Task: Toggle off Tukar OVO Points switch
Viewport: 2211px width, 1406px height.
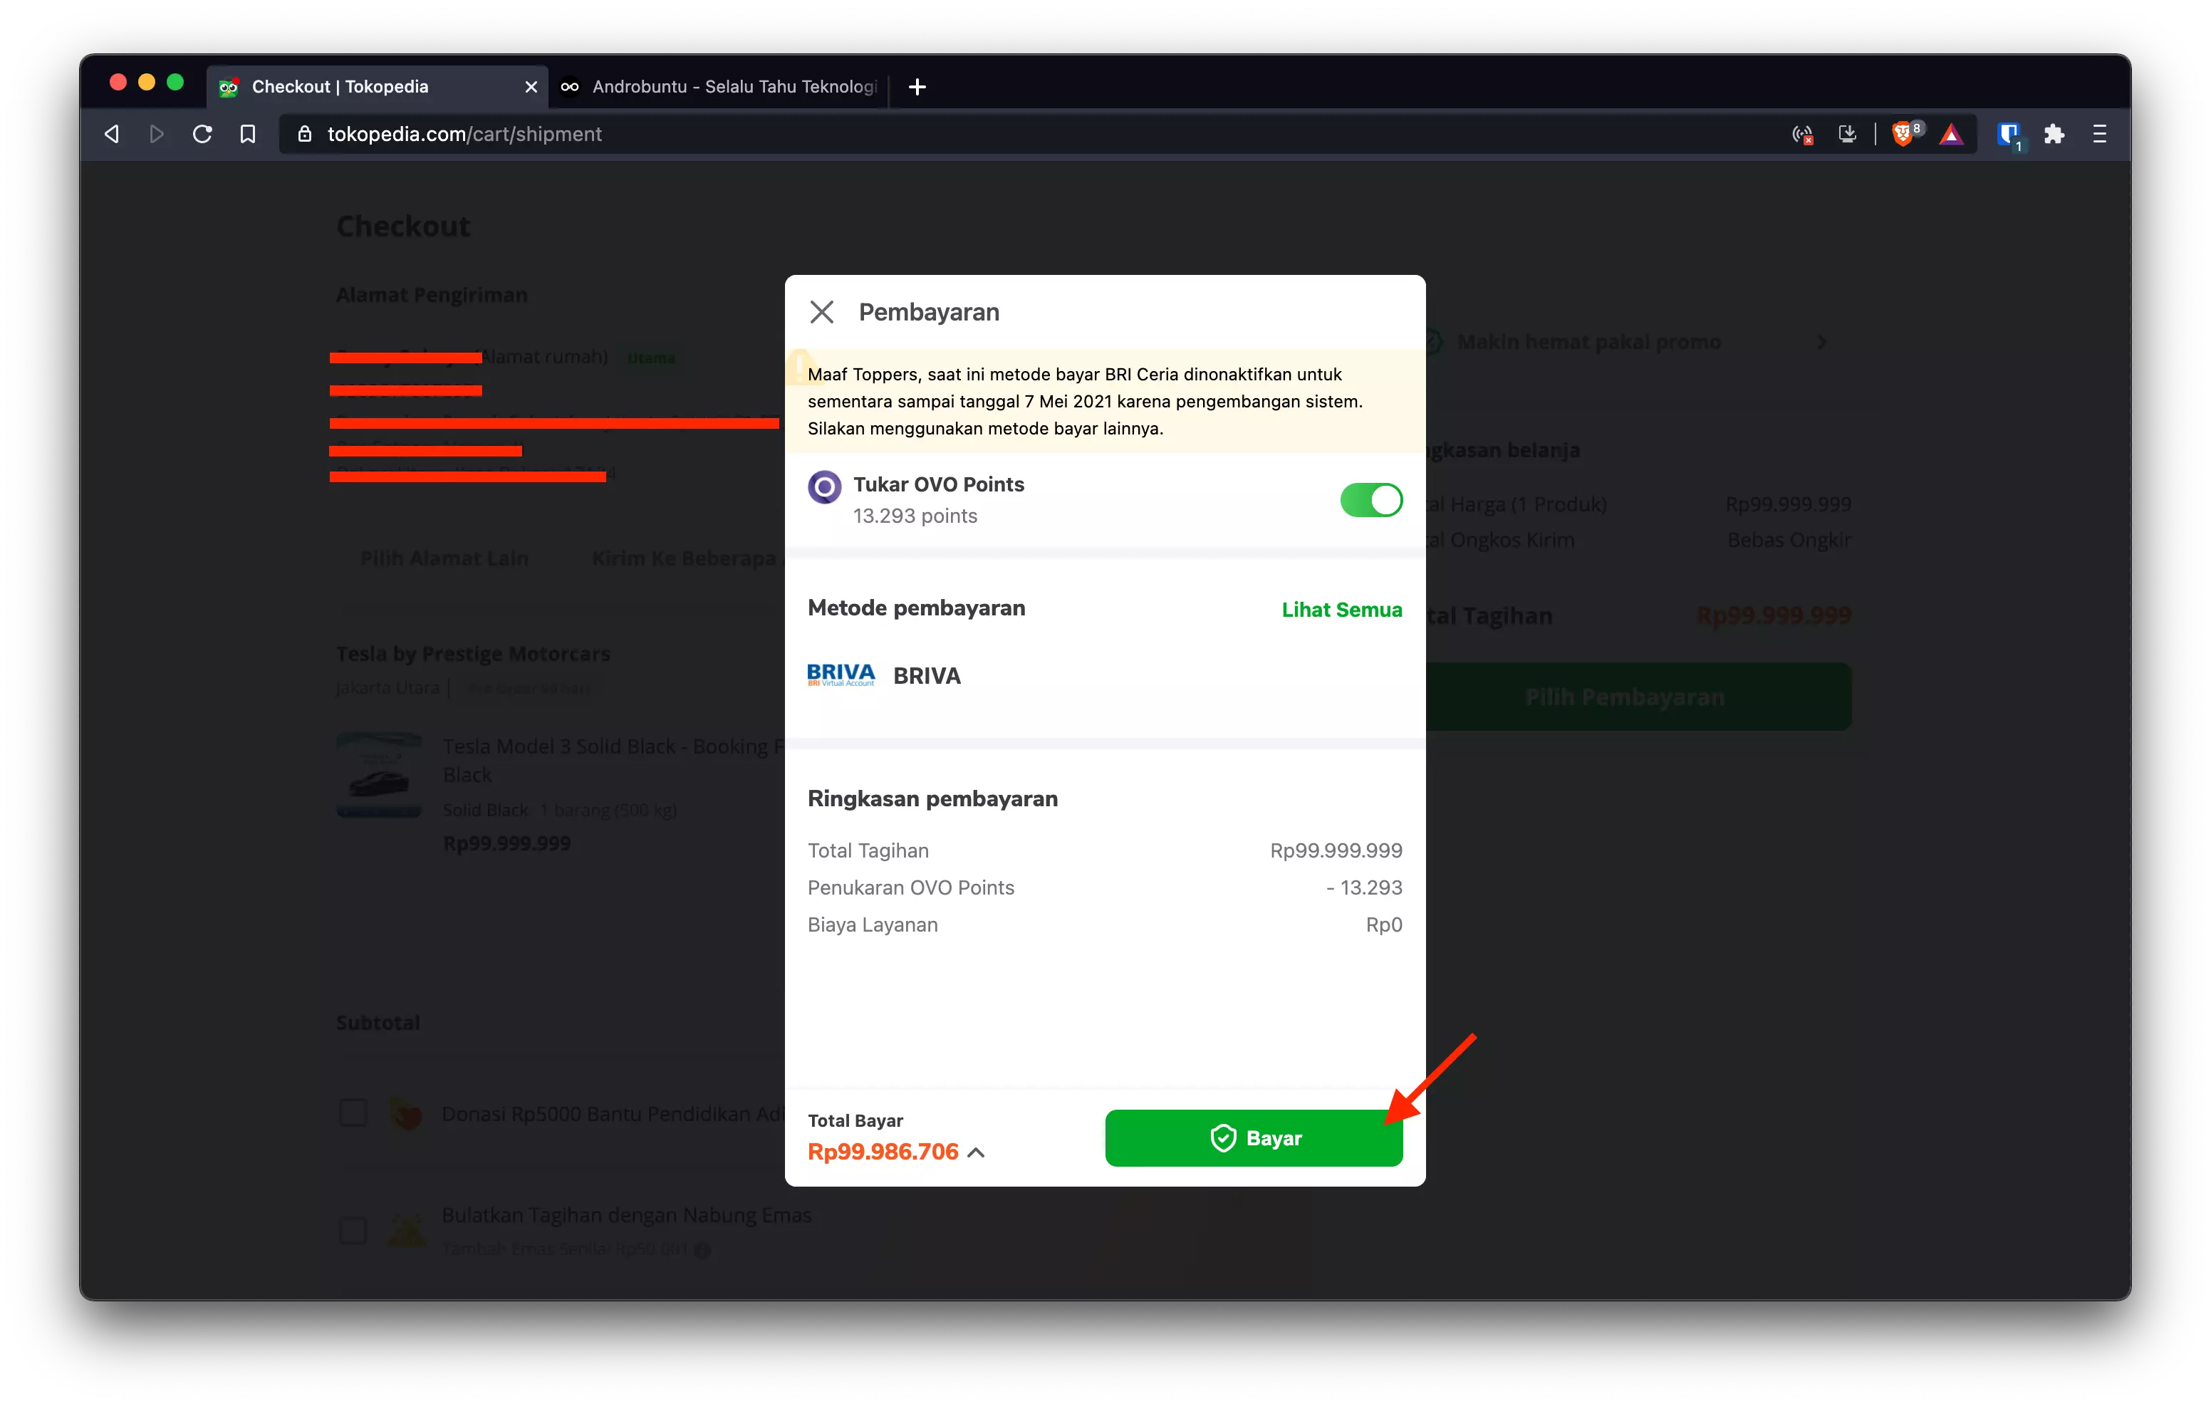Action: point(1371,501)
